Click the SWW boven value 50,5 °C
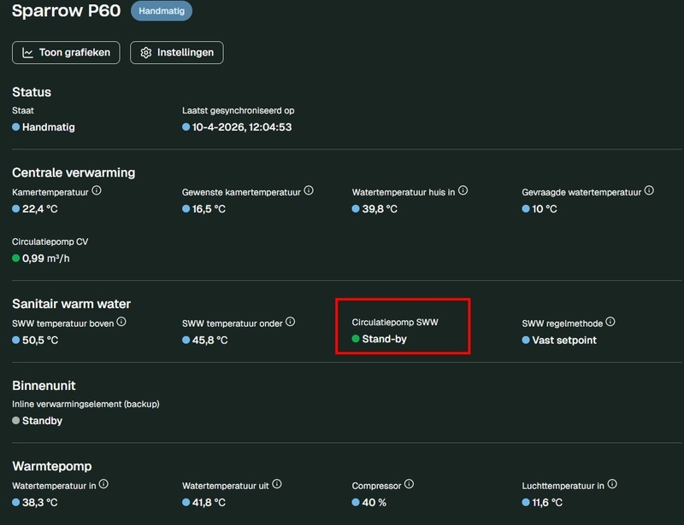The height and width of the screenshot is (525, 684). click(x=40, y=341)
